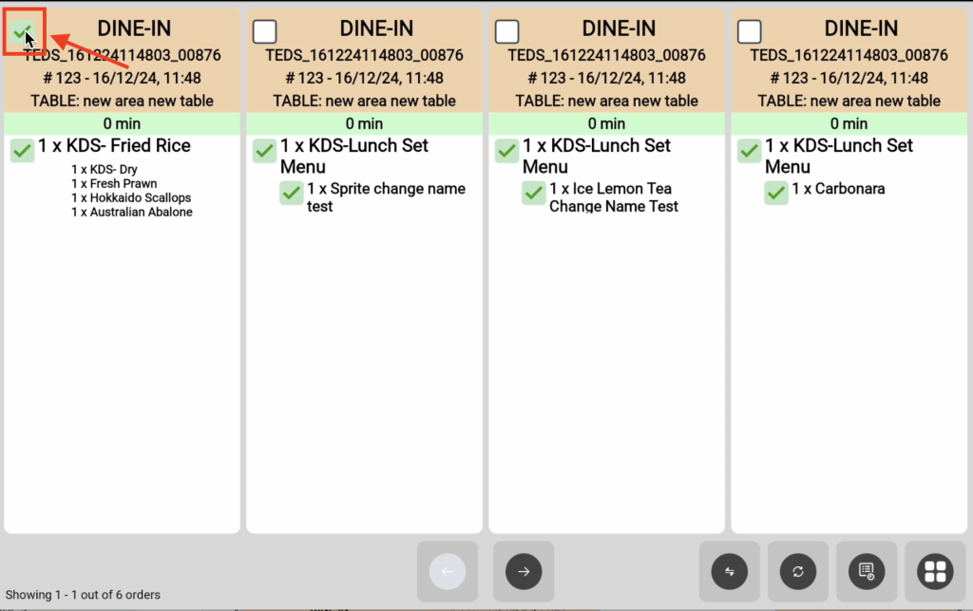Click the greyed-out previous page arrow
The image size is (973, 611).
click(x=448, y=571)
